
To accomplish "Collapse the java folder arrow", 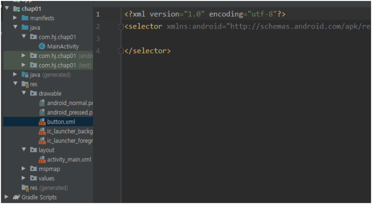I will tap(16, 27).
